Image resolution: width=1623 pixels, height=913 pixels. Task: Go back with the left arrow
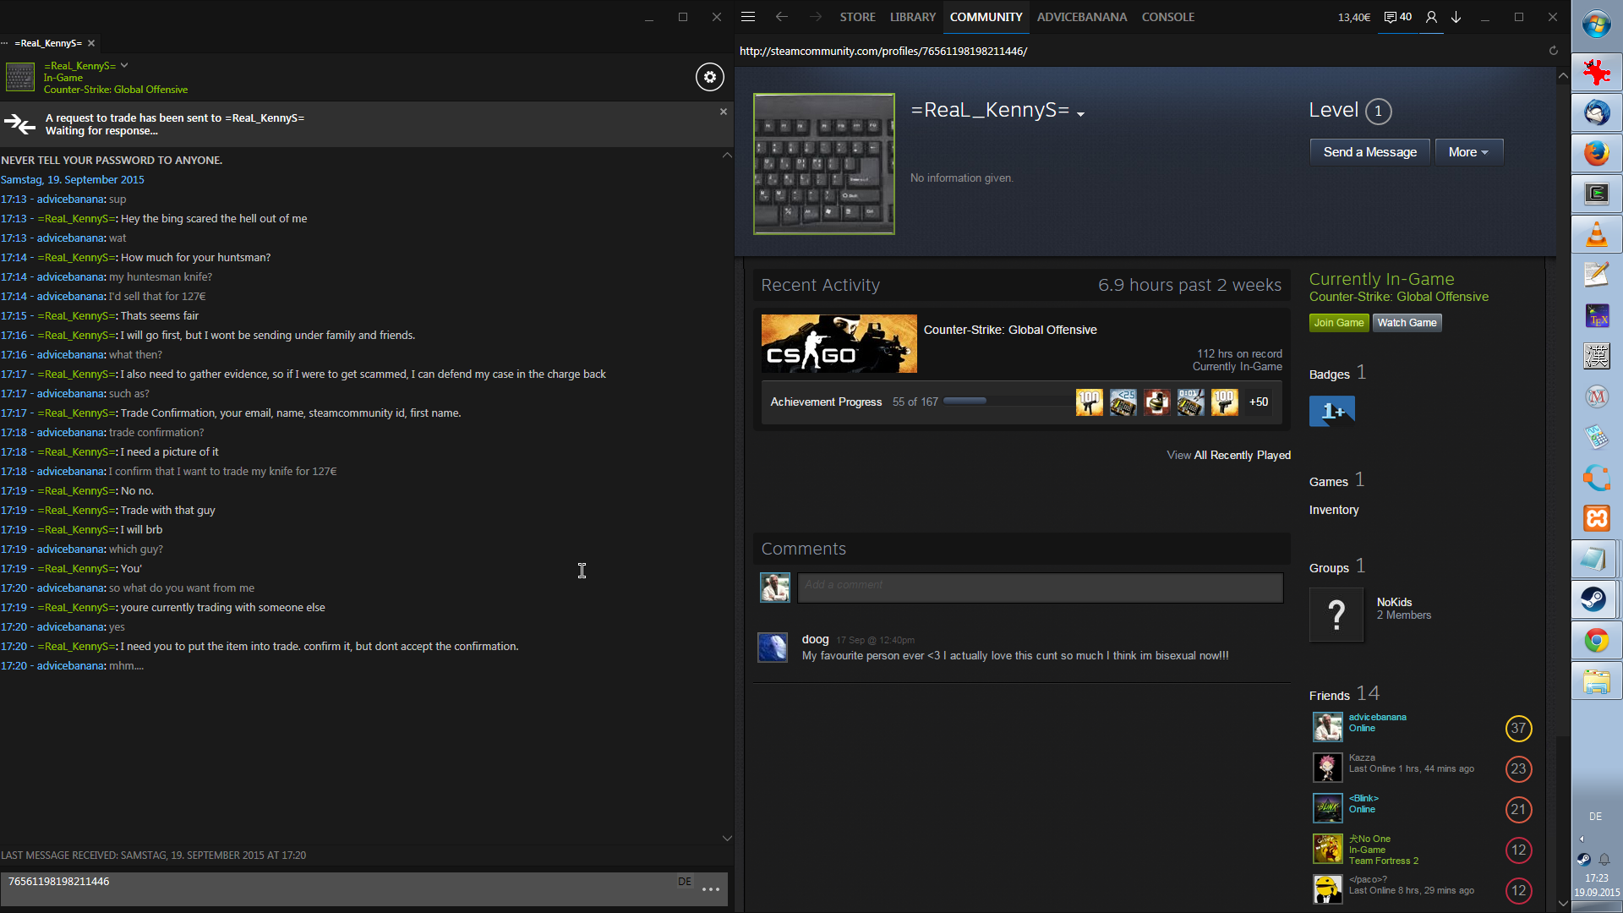pos(781,17)
